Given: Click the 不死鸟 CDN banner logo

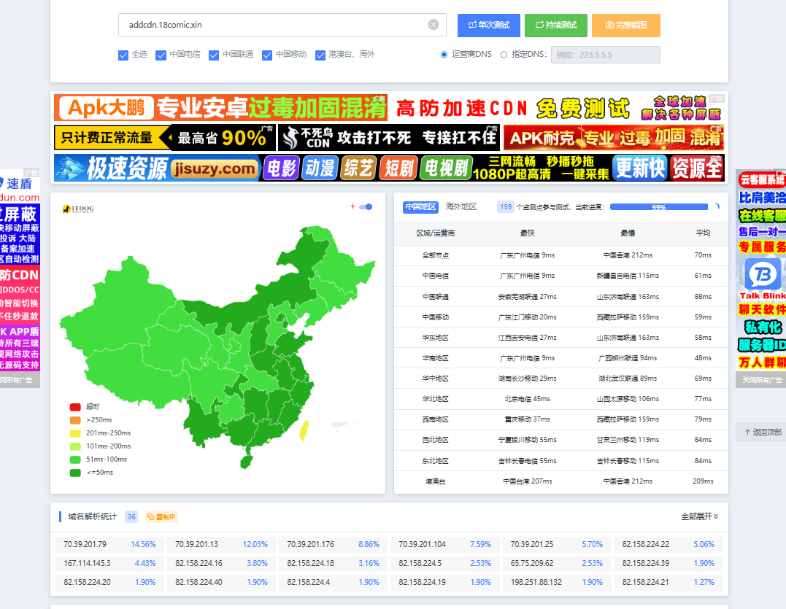Looking at the screenshot, I should click(x=298, y=137).
